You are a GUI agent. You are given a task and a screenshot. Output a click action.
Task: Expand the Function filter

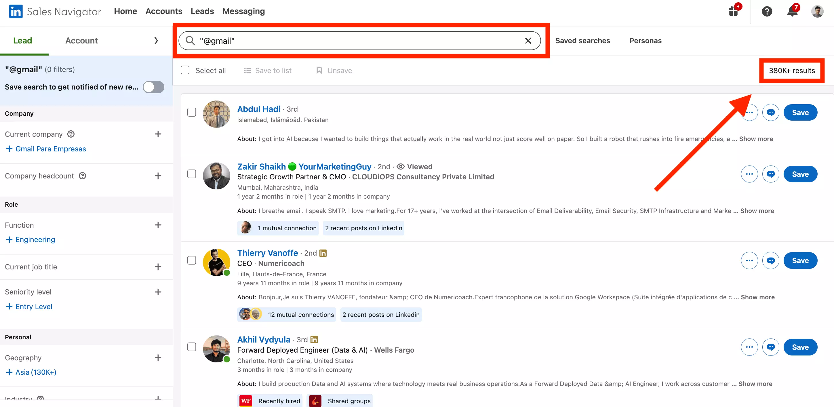click(x=158, y=225)
